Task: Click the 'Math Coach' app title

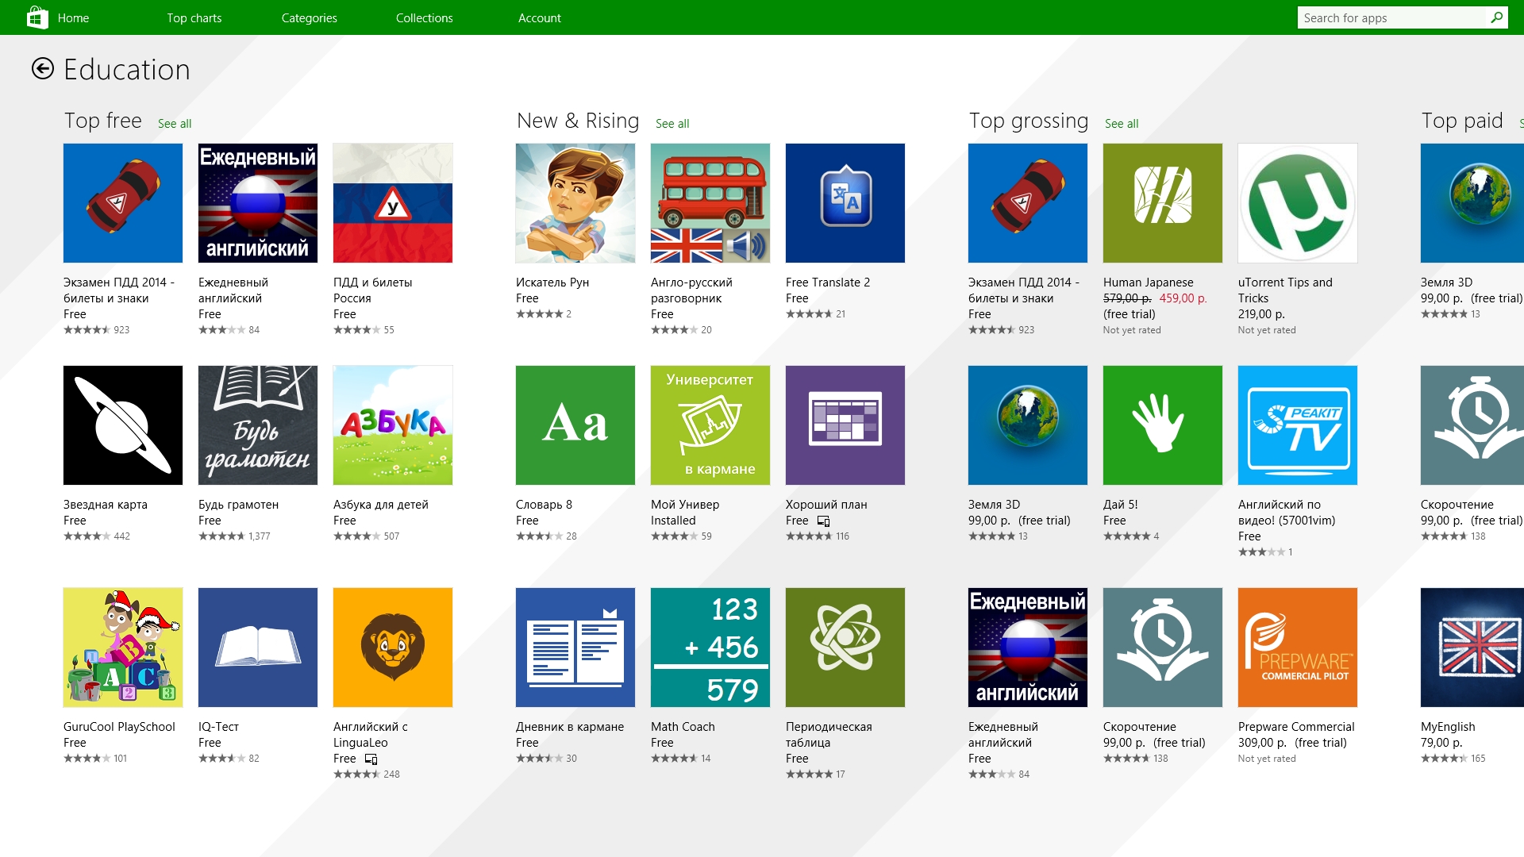Action: [x=683, y=727]
